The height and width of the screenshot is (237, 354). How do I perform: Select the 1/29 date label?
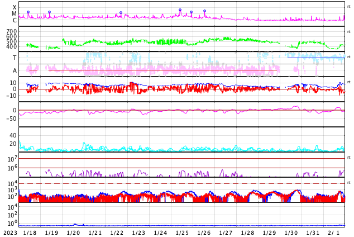tap(269, 233)
